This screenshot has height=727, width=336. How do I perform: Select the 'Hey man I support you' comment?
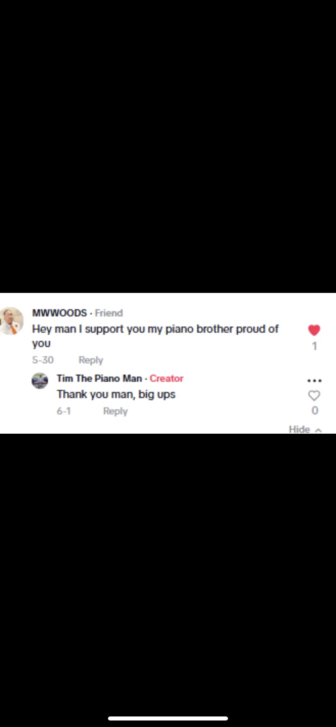pos(155,336)
